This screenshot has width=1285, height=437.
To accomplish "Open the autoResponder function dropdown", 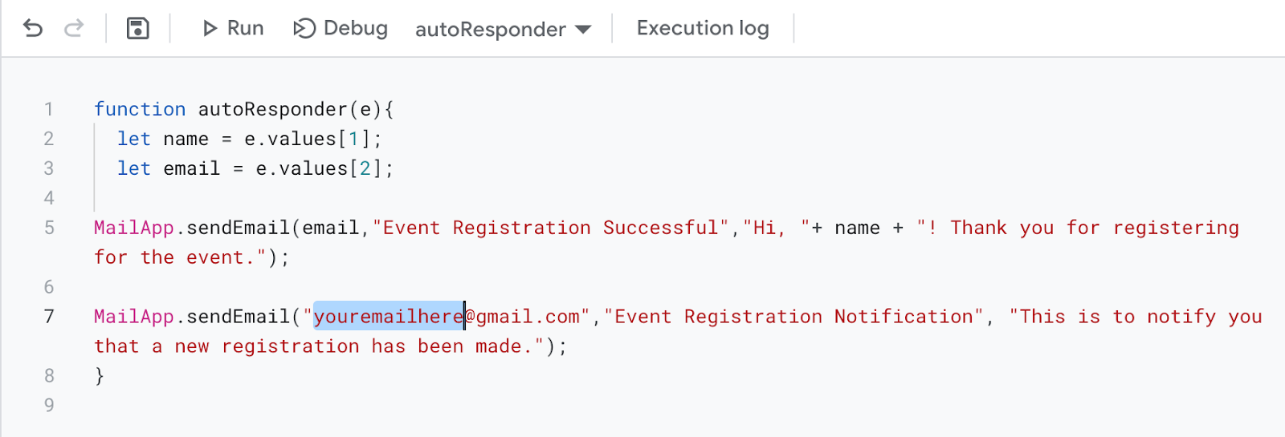I will [x=504, y=30].
